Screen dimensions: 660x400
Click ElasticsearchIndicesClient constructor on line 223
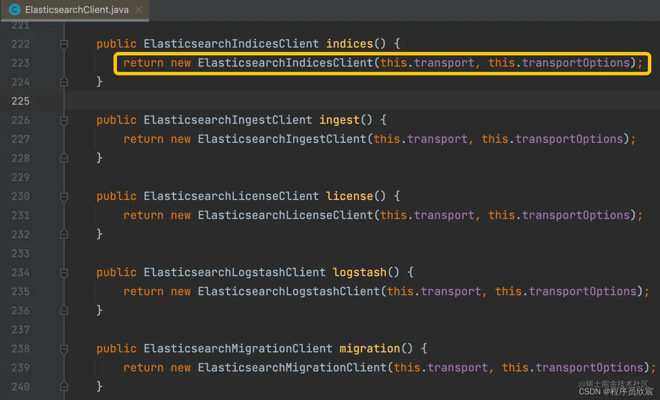[285, 63]
